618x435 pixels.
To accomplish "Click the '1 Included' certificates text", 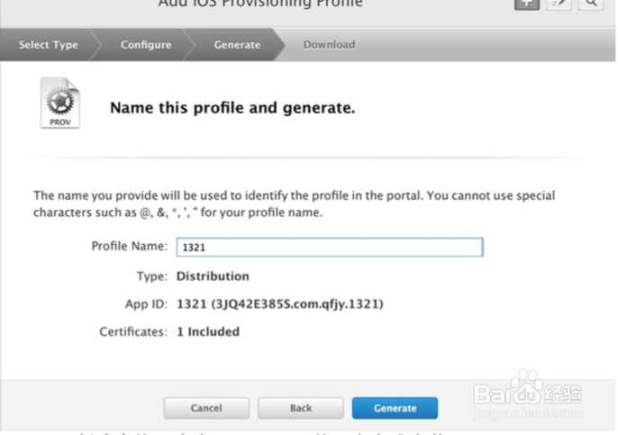I will click(208, 331).
